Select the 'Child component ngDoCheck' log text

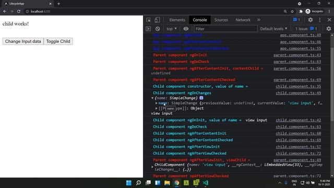[x=180, y=126]
